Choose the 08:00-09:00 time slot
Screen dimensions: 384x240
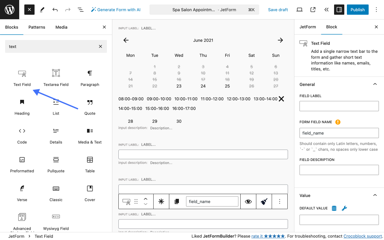pyautogui.click(x=131, y=99)
